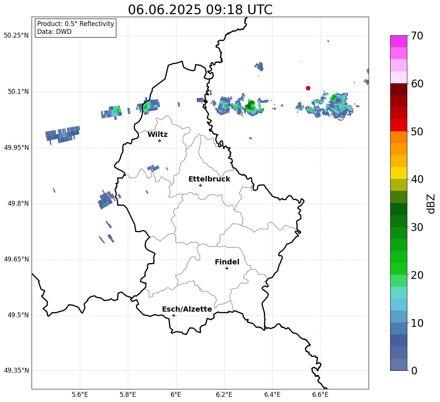Click the title 06.06.2025 09:18 UTC
The height and width of the screenshot is (402, 440).
click(x=200, y=10)
